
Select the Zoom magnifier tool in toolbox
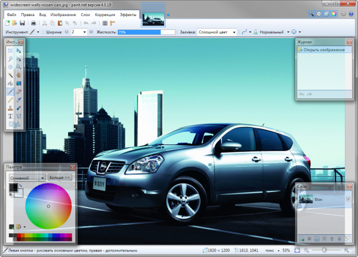(x=18, y=67)
